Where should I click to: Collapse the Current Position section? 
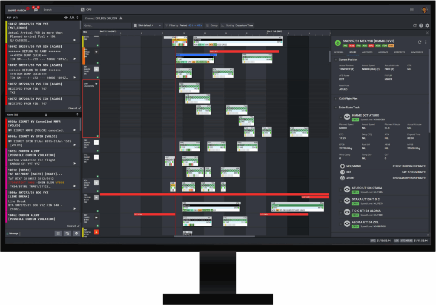pos(336,60)
